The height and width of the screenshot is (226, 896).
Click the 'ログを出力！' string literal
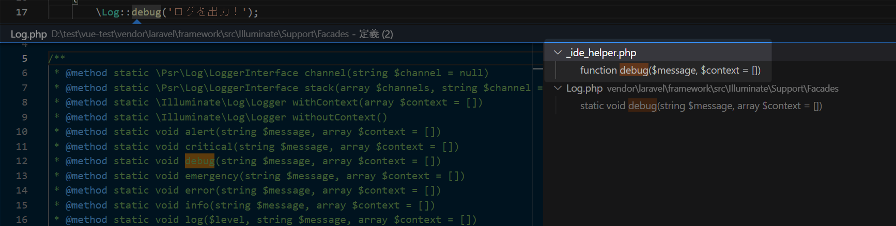207,12
